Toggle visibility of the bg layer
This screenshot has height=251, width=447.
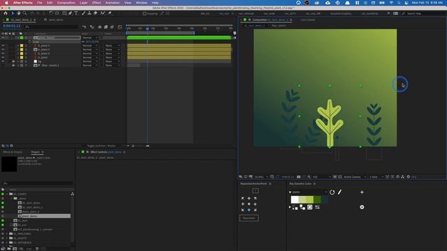tap(3, 61)
